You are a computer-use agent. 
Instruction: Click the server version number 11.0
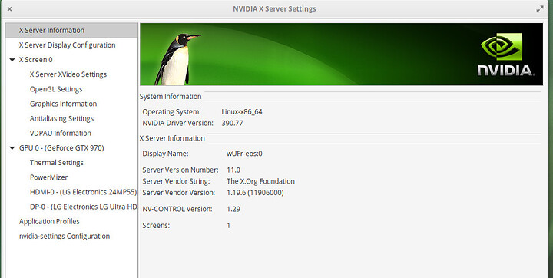(x=233, y=170)
